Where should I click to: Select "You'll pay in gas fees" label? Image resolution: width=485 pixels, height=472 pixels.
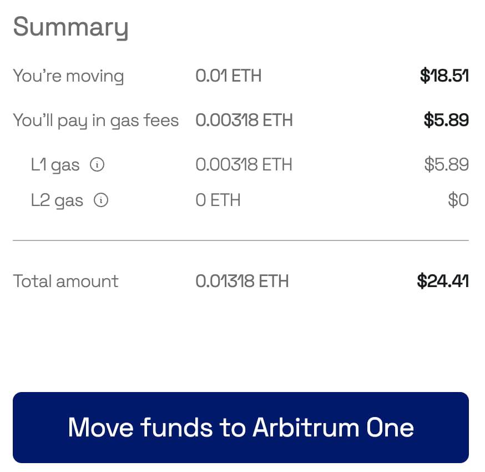(x=95, y=120)
